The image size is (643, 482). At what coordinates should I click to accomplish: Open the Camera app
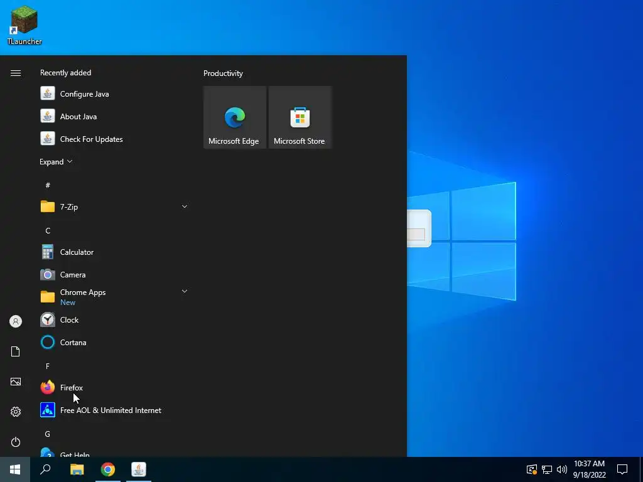coord(114,275)
